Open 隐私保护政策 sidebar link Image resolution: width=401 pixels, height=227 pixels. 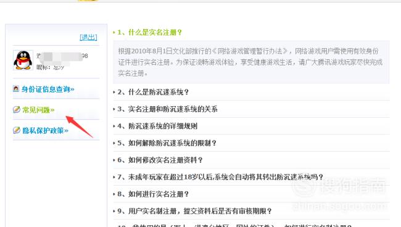coord(45,131)
